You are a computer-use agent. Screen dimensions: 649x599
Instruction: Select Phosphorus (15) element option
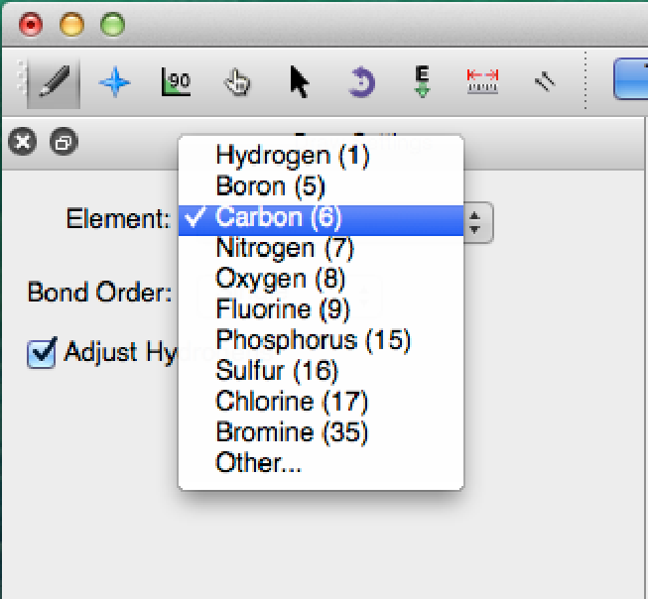click(313, 340)
